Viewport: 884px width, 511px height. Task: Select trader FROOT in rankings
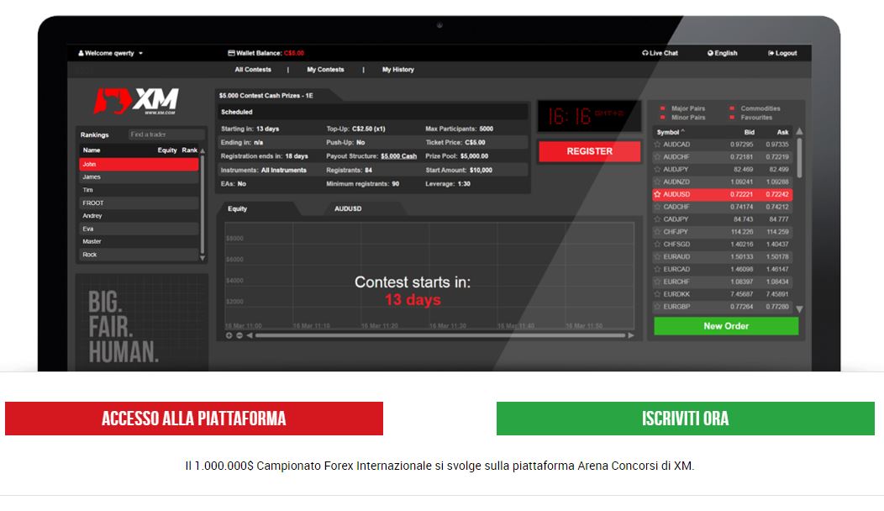pos(139,203)
